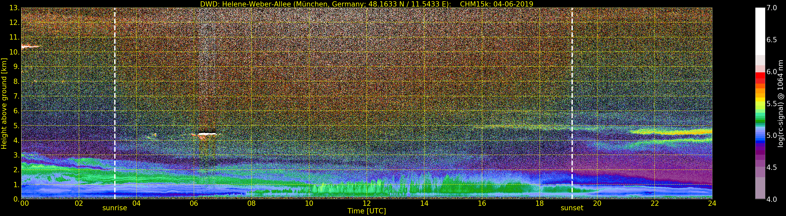This screenshot has height=216, width=786.
Task: Pick the yellow band on the colorbar
Action: 760,100
